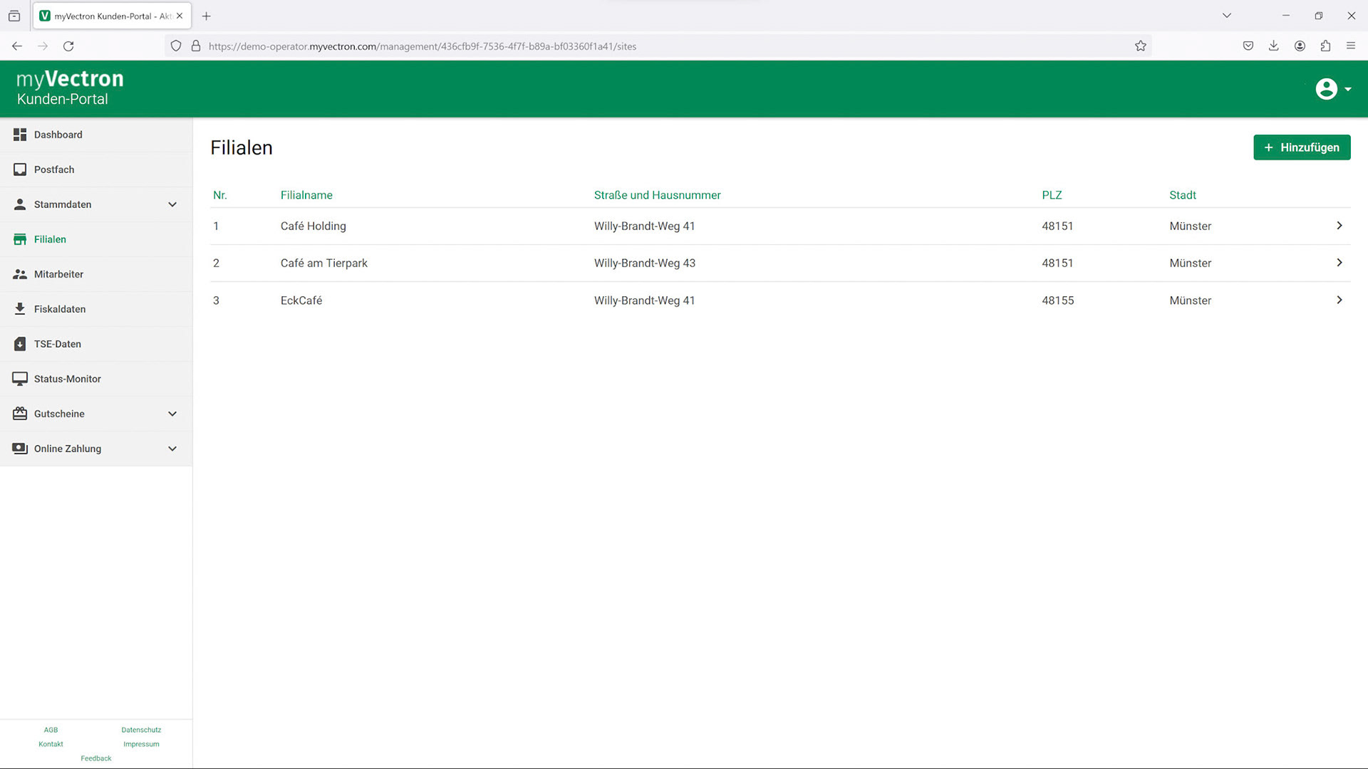Screen dimensions: 1368x769
Task: Click the Status-Monitor screen icon
Action: (20, 379)
